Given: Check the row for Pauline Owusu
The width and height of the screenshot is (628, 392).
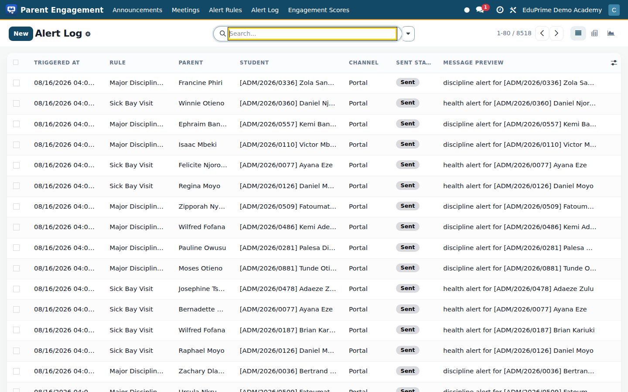Looking at the screenshot, I should (16, 248).
